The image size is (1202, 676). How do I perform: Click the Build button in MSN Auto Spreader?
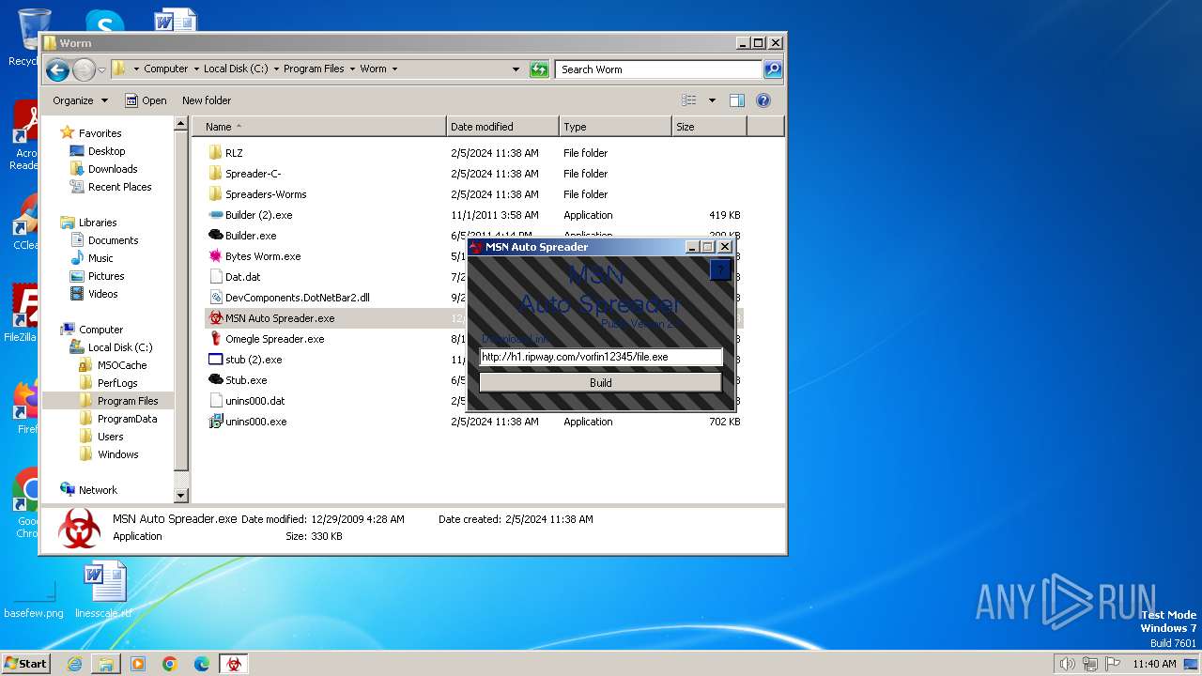(x=600, y=382)
